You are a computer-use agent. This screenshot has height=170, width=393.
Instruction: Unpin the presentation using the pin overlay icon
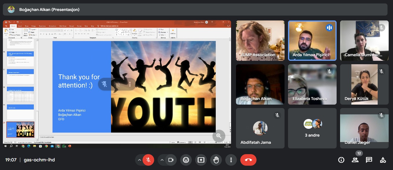[x=105, y=84]
